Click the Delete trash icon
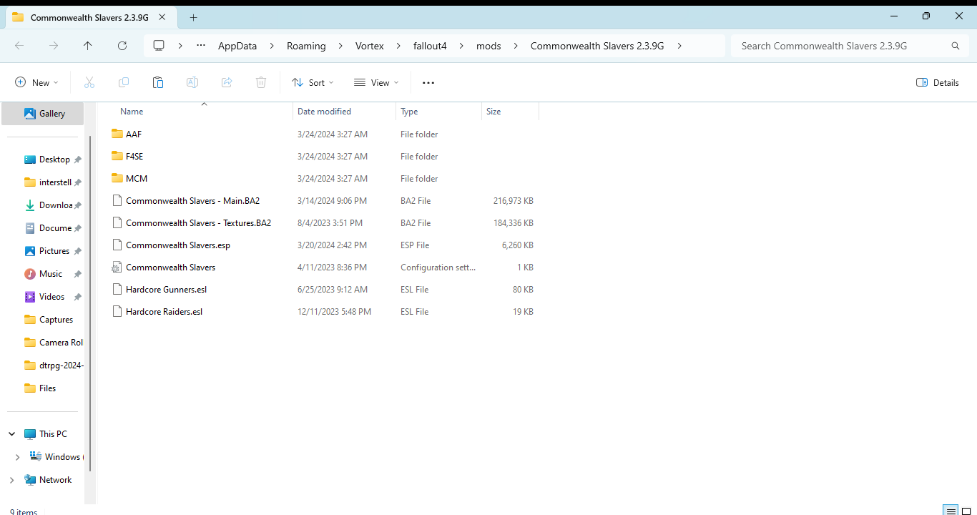 [x=261, y=83]
